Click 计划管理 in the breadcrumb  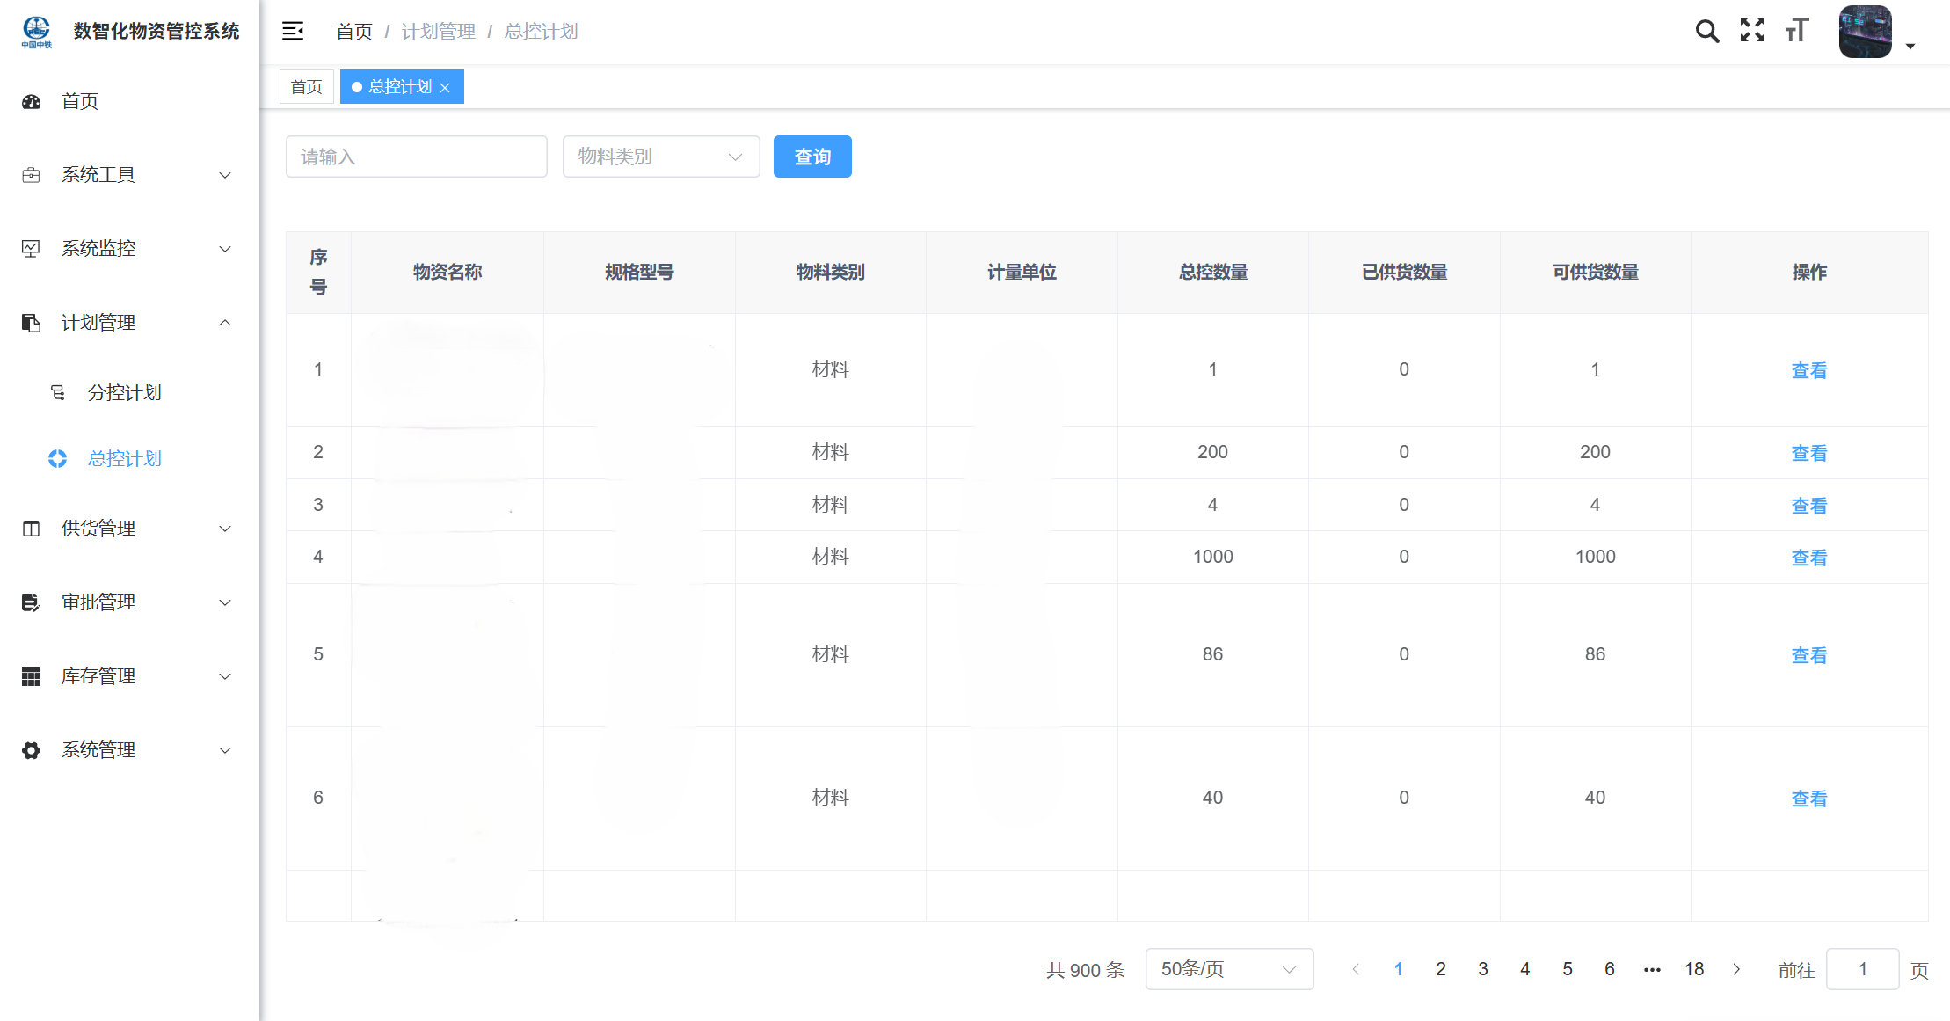click(x=438, y=32)
